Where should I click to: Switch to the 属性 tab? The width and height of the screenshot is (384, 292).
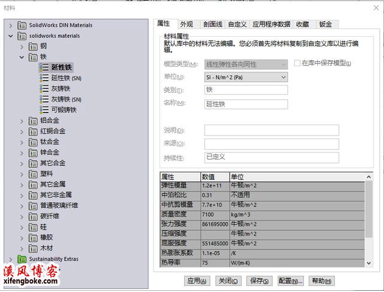pos(163,23)
